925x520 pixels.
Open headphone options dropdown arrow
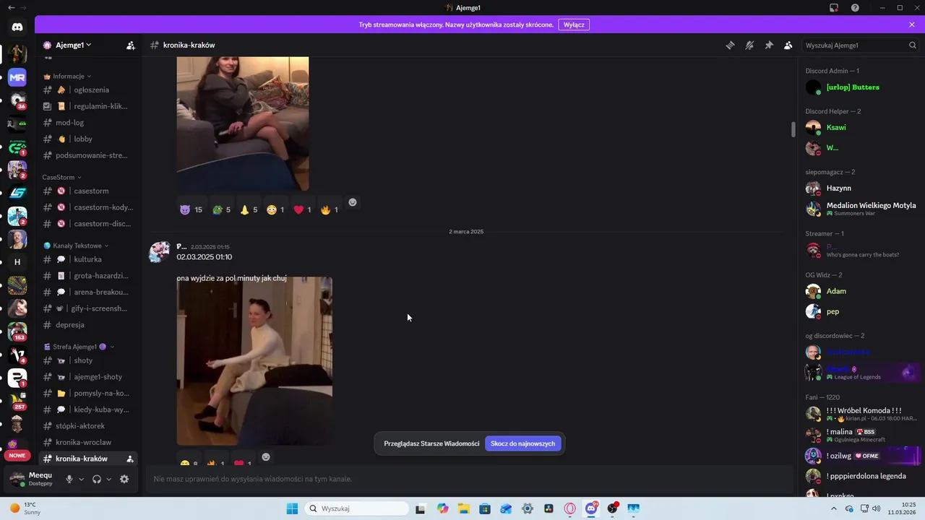108,479
